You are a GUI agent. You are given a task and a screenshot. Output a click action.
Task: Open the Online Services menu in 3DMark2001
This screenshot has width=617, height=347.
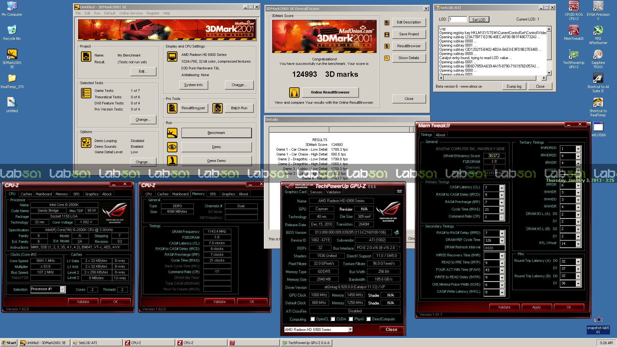point(131,13)
